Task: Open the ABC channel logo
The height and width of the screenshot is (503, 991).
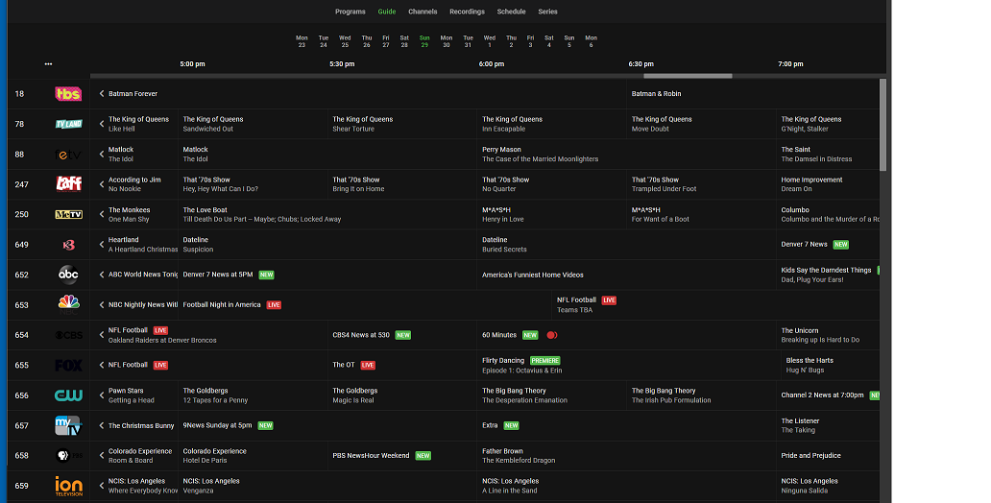Action: (x=68, y=275)
